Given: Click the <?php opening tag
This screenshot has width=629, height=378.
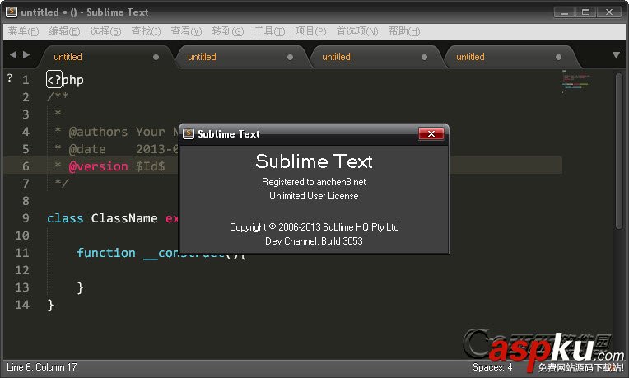Looking at the screenshot, I should click(65, 80).
